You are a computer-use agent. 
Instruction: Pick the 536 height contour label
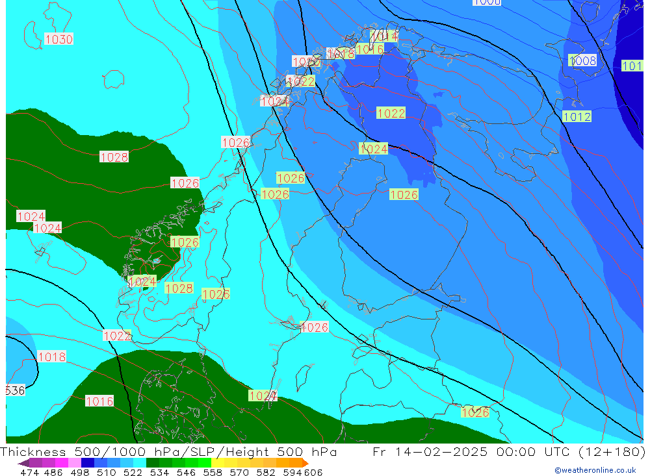(15, 390)
